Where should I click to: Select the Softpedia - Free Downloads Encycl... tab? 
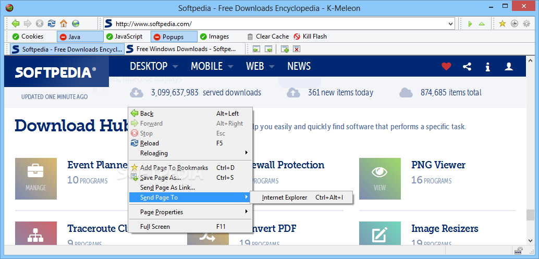tap(67, 49)
